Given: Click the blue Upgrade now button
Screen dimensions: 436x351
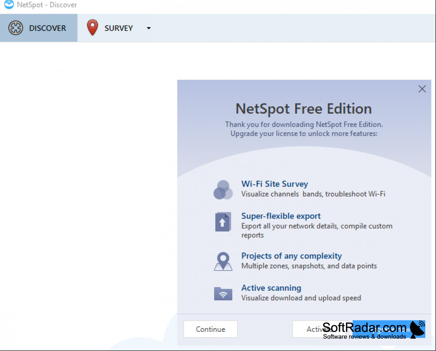Looking at the screenshot, I should 389,329.
